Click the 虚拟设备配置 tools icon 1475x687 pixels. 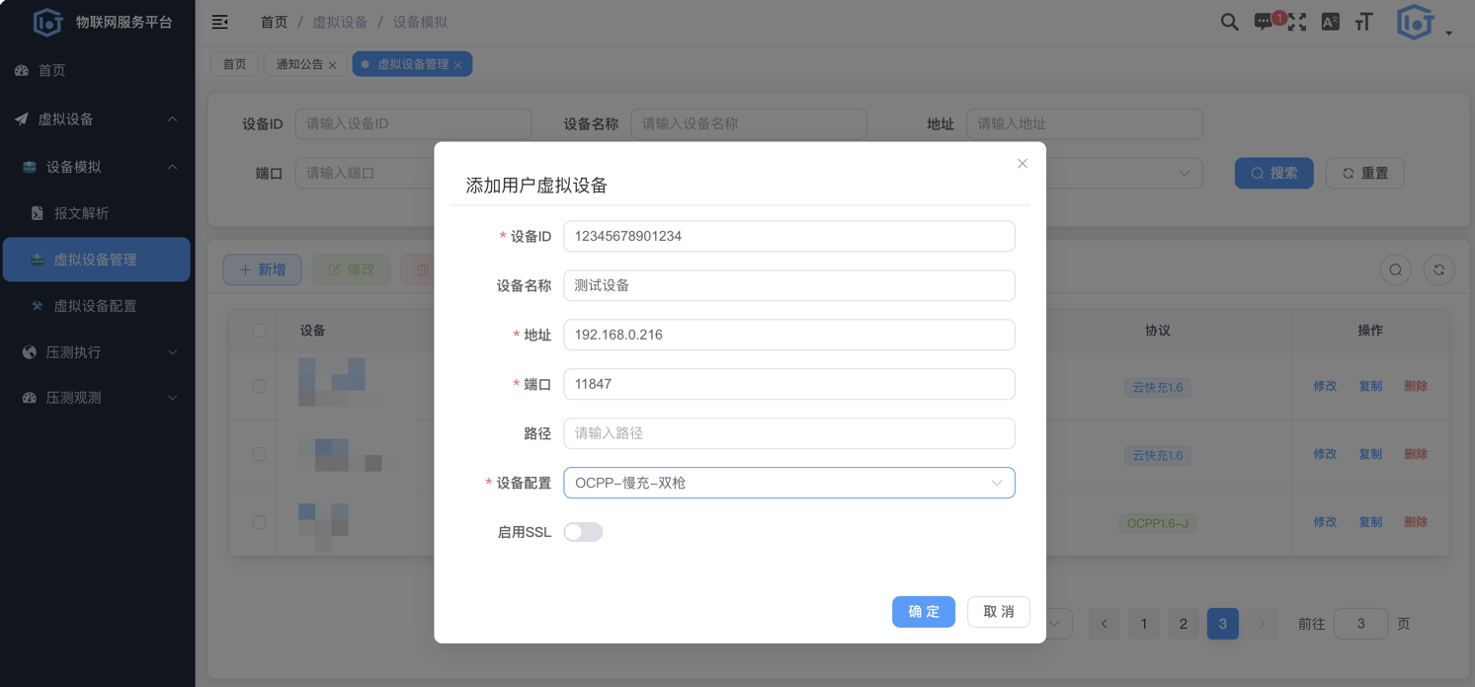pos(38,306)
